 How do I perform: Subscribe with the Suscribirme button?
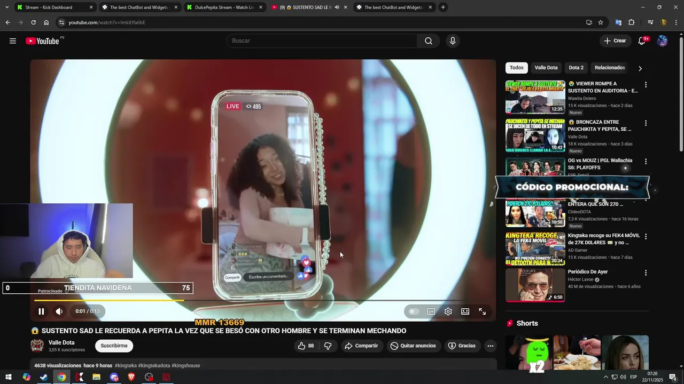(x=114, y=346)
